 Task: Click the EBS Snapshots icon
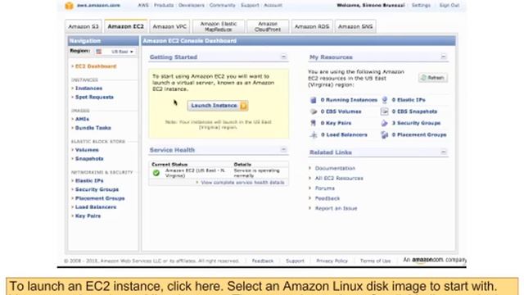click(385, 111)
